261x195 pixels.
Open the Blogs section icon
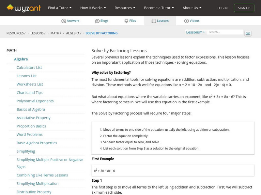click(97, 21)
